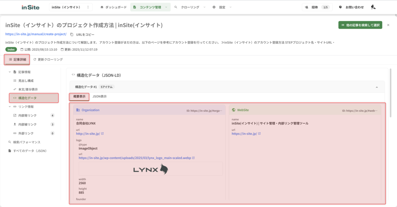Click the 更新: 2025/11/12 07:19 date
Image resolution: width=397 pixels, height=207 pixels.
(x=79, y=50)
